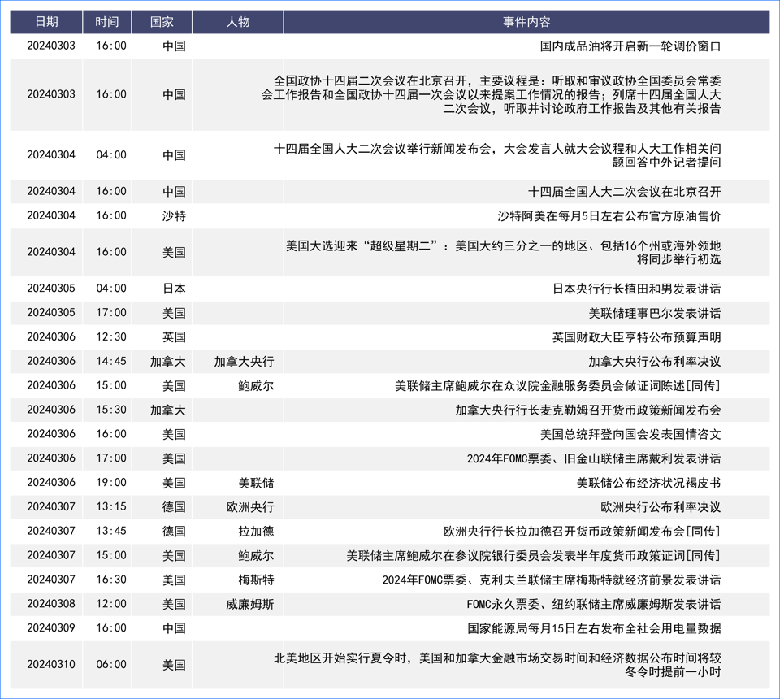Screen dimensions: 780x699
Task: Click country cell 英国
Action: tap(174, 337)
